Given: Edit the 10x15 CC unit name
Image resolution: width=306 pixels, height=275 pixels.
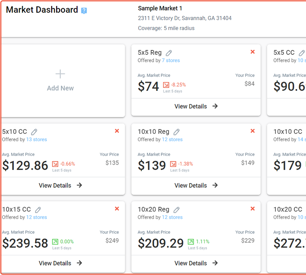Looking at the screenshot, I should (x=38, y=209).
